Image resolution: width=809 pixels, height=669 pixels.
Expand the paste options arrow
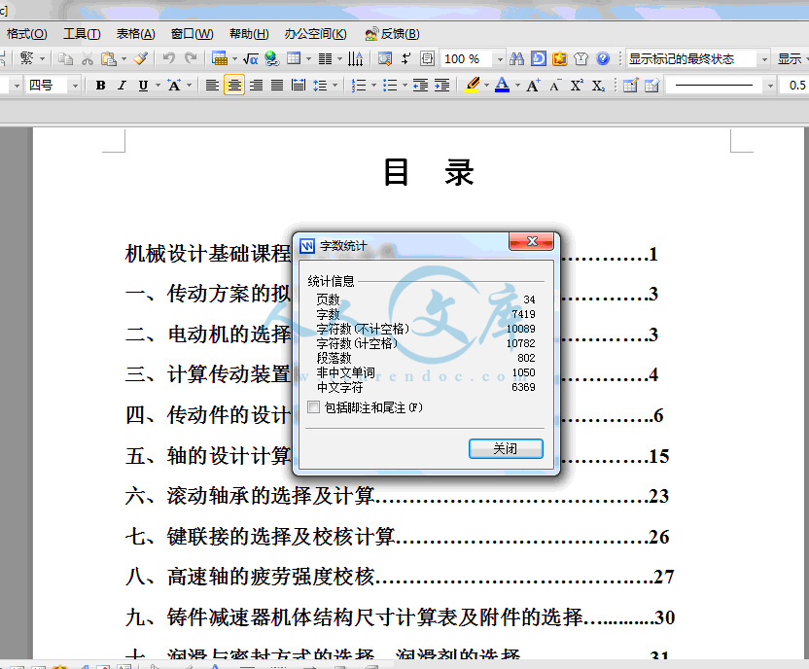pyautogui.click(x=123, y=58)
